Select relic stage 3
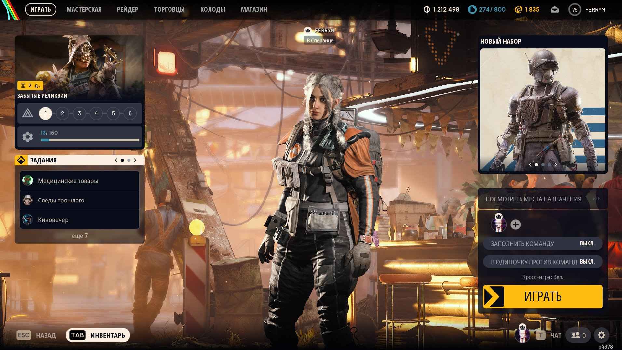622x350 pixels. point(79,113)
